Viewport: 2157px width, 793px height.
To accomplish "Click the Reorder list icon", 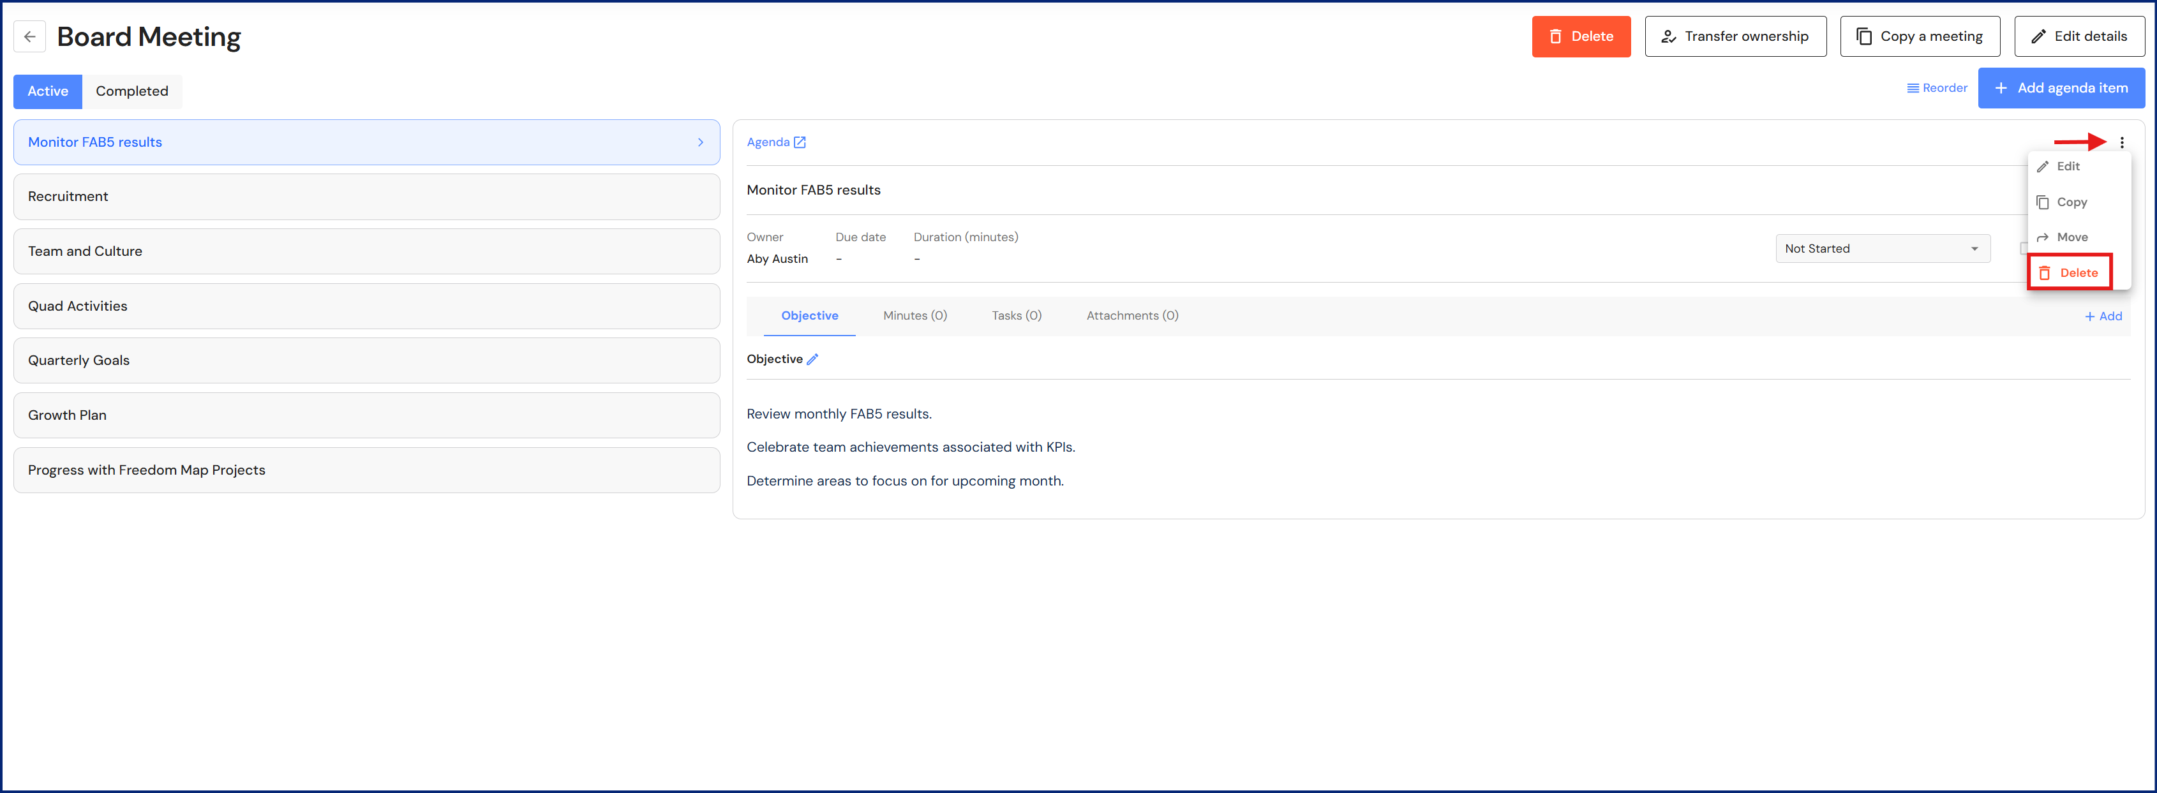I will tap(1913, 88).
